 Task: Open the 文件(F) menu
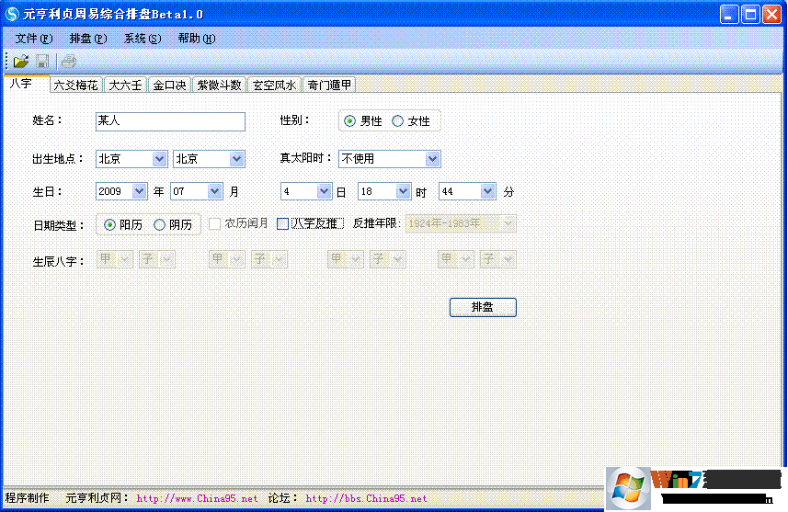pos(34,39)
